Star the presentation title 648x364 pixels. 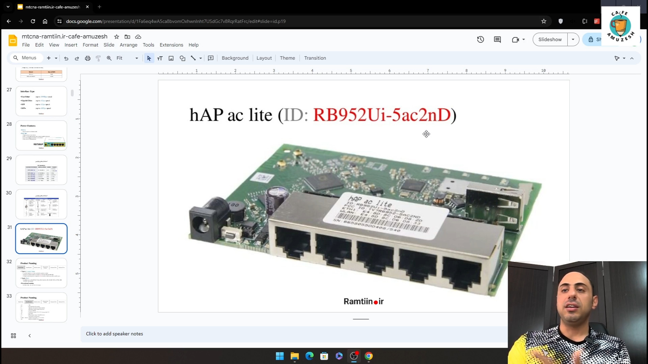[x=116, y=37]
